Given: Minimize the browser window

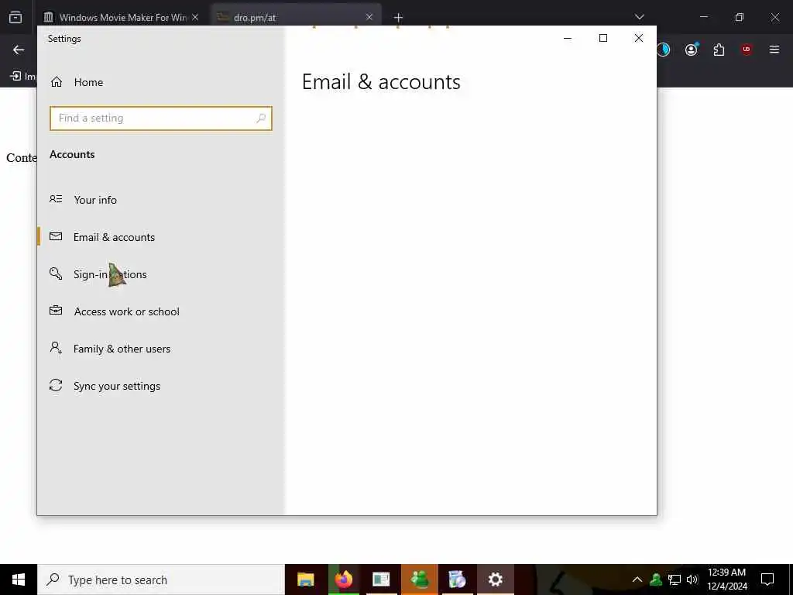Looking at the screenshot, I should [x=704, y=17].
